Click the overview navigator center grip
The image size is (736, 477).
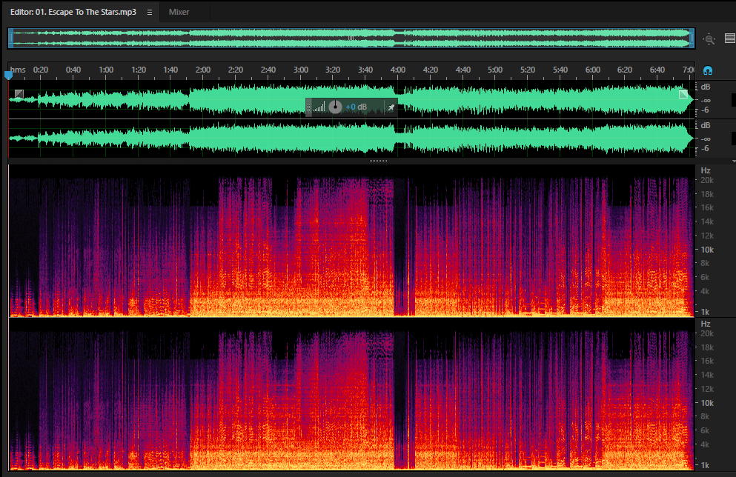point(351,38)
